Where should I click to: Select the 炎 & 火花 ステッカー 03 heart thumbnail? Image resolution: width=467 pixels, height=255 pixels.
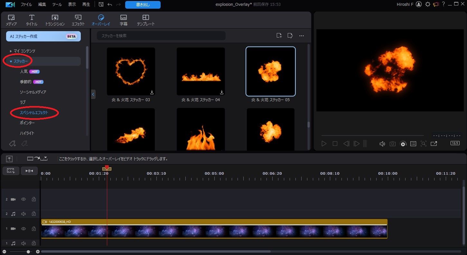(x=131, y=71)
